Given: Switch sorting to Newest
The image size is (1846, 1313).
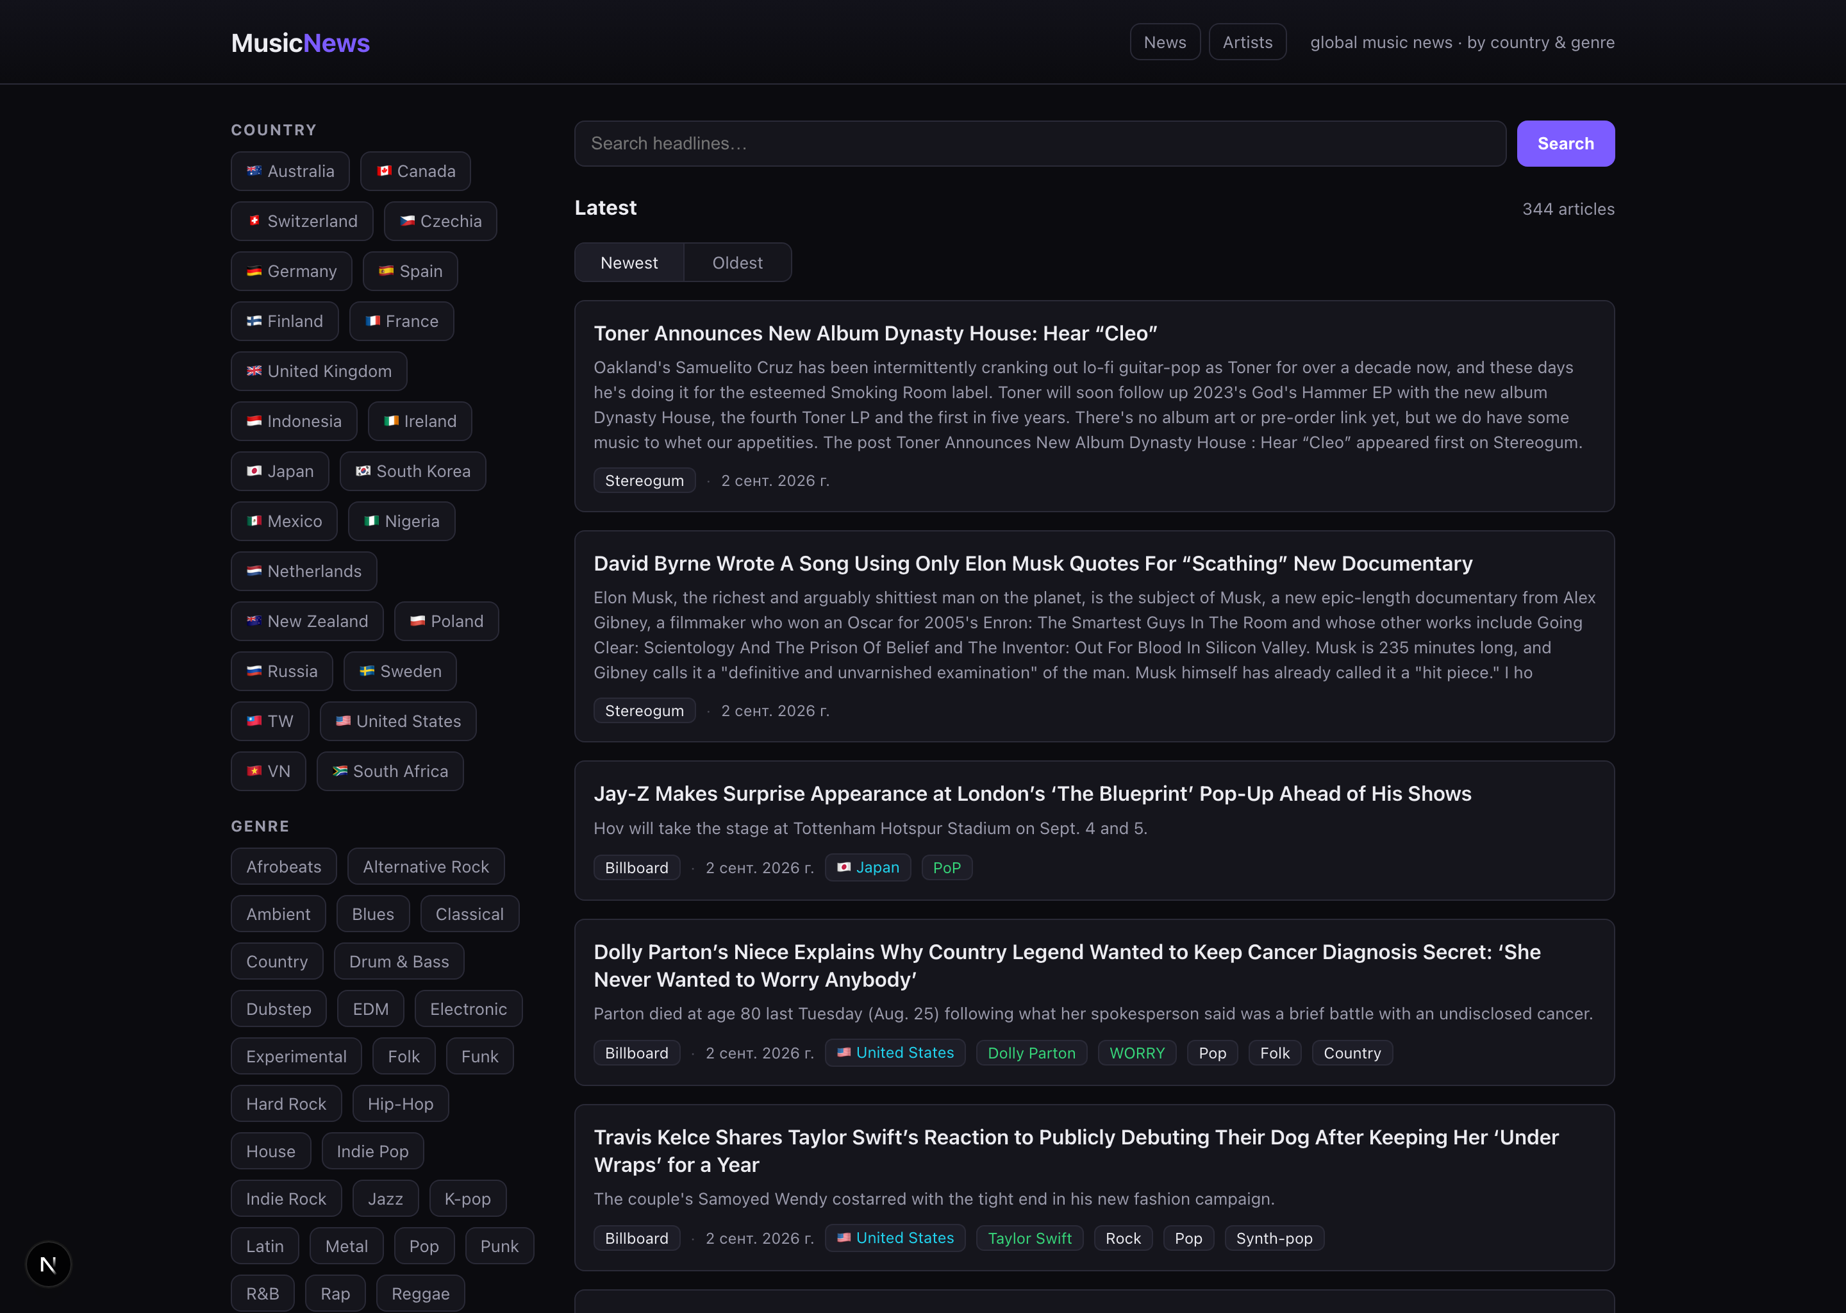Looking at the screenshot, I should [x=629, y=263].
